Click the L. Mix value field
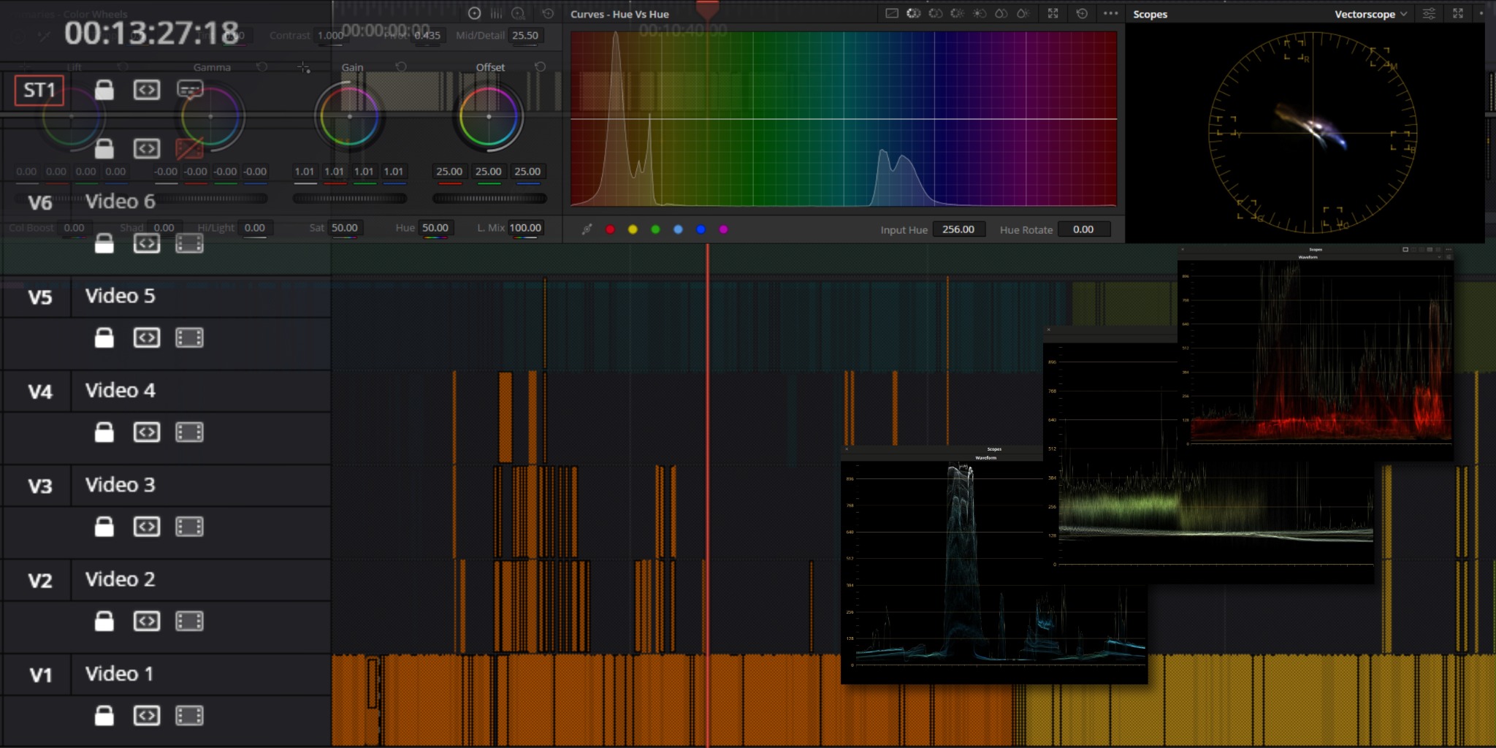The height and width of the screenshot is (748, 1496). tap(525, 228)
